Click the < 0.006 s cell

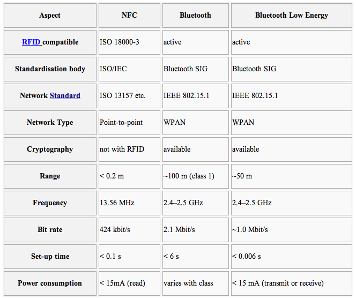point(247,257)
